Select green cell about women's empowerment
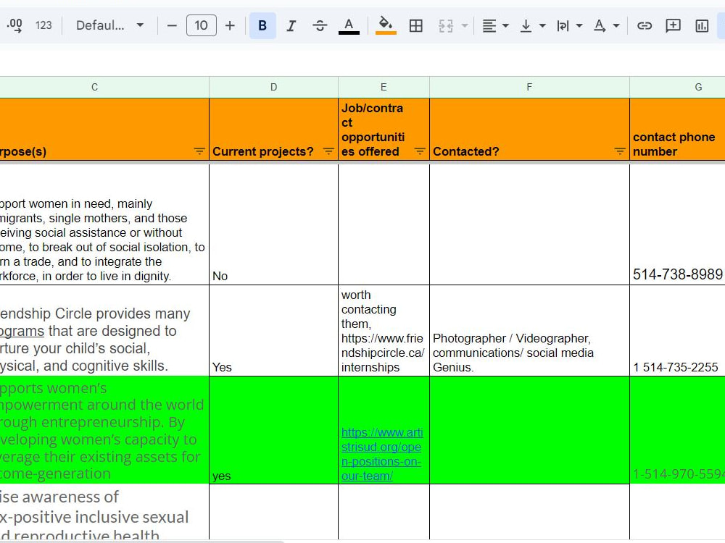Viewport: 725px width, 543px height. [104, 430]
